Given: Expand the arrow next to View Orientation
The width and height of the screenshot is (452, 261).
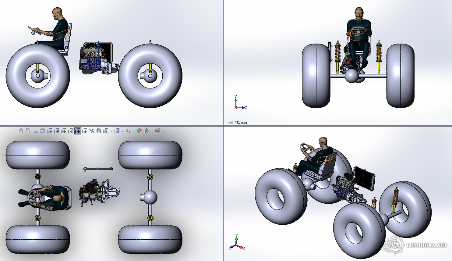Looking at the screenshot, I should [111, 131].
